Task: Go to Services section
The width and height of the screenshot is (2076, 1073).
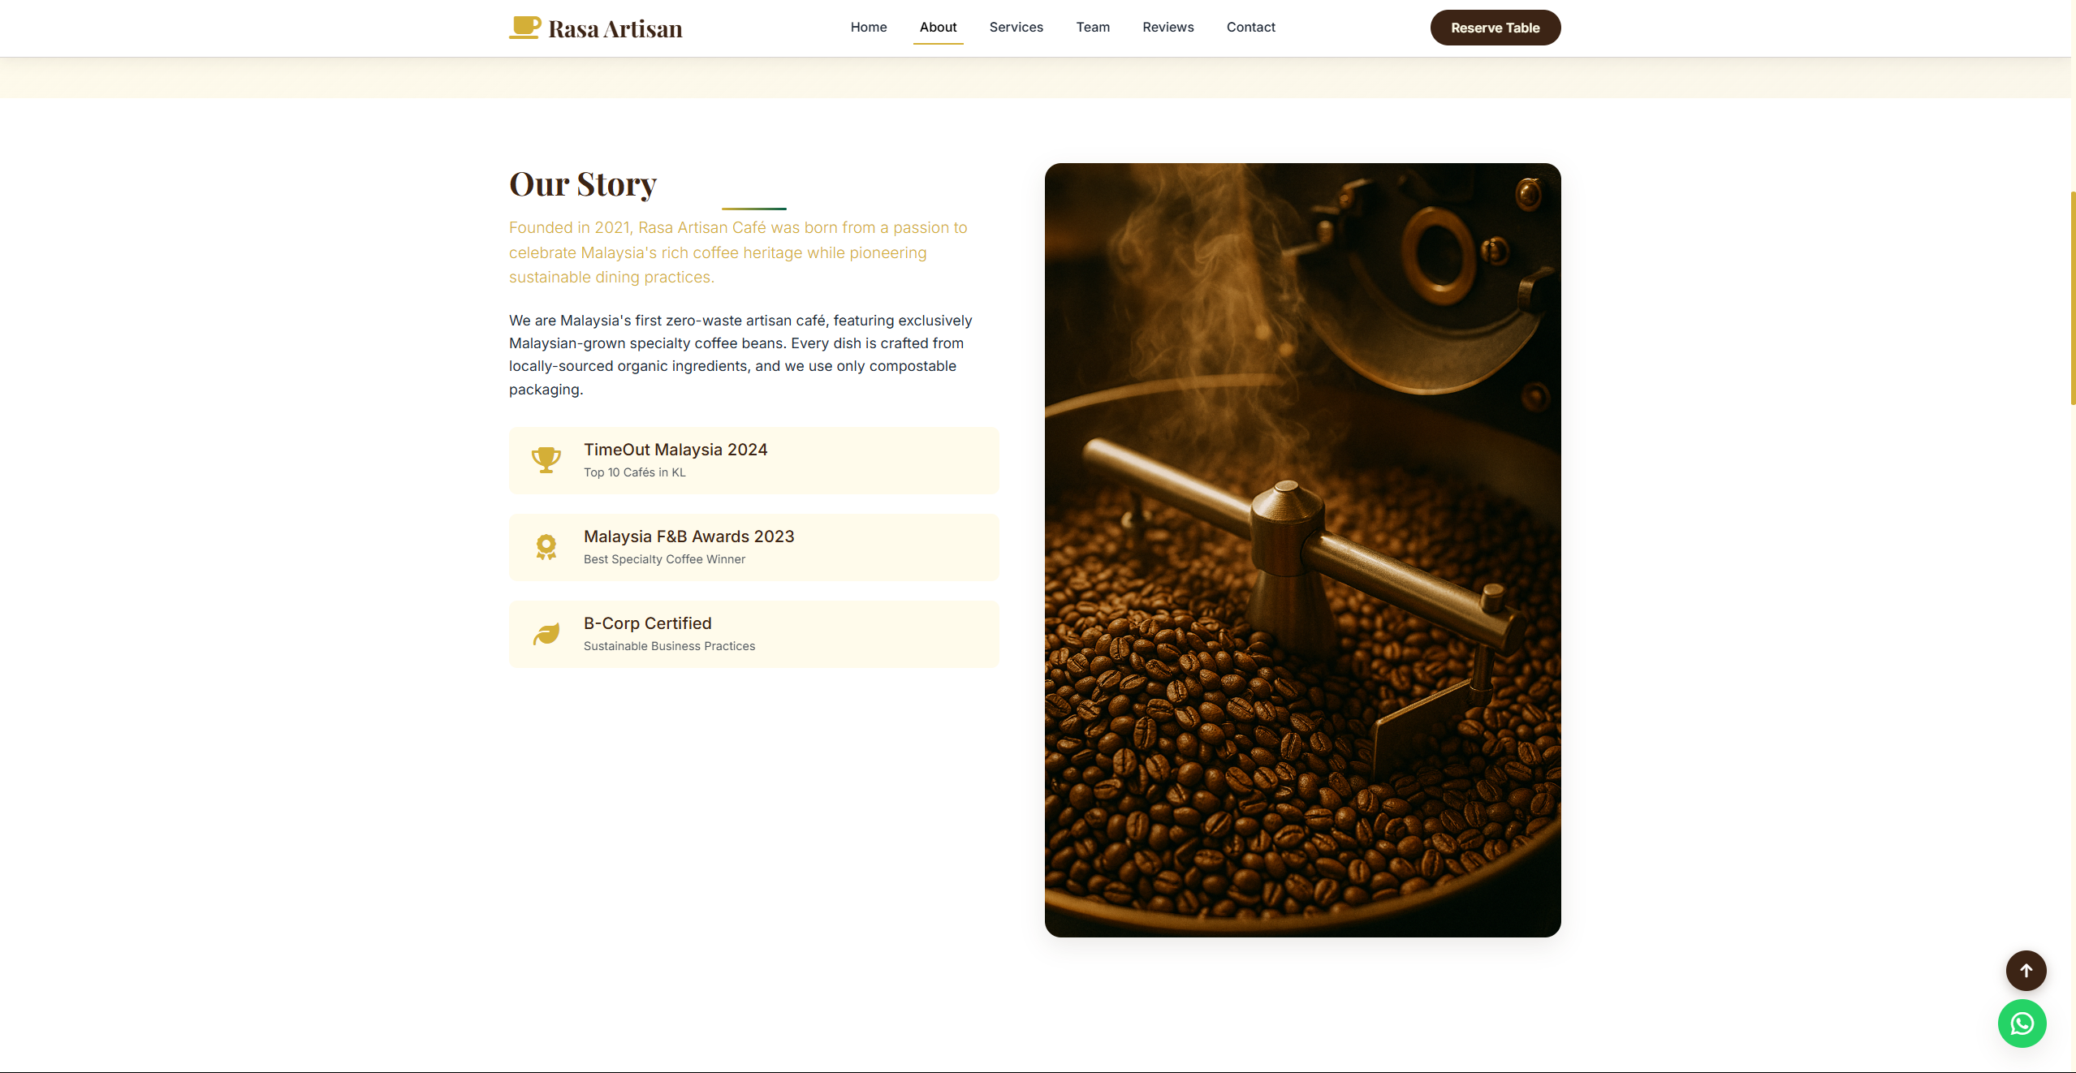Action: point(1016,28)
